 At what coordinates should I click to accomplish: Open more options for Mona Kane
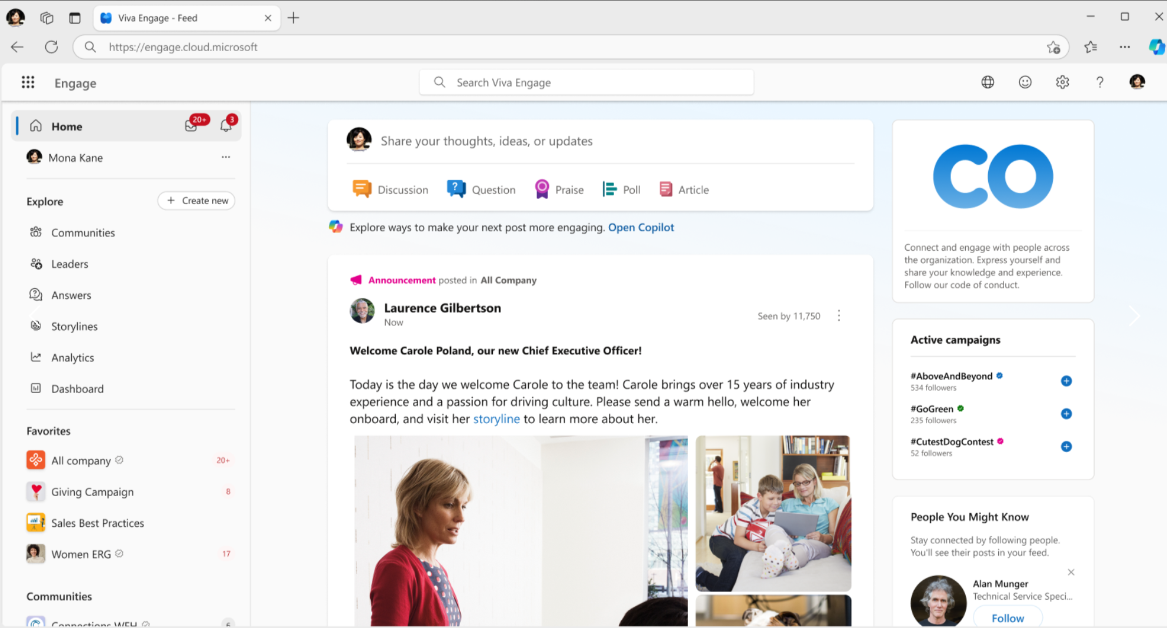tap(226, 157)
